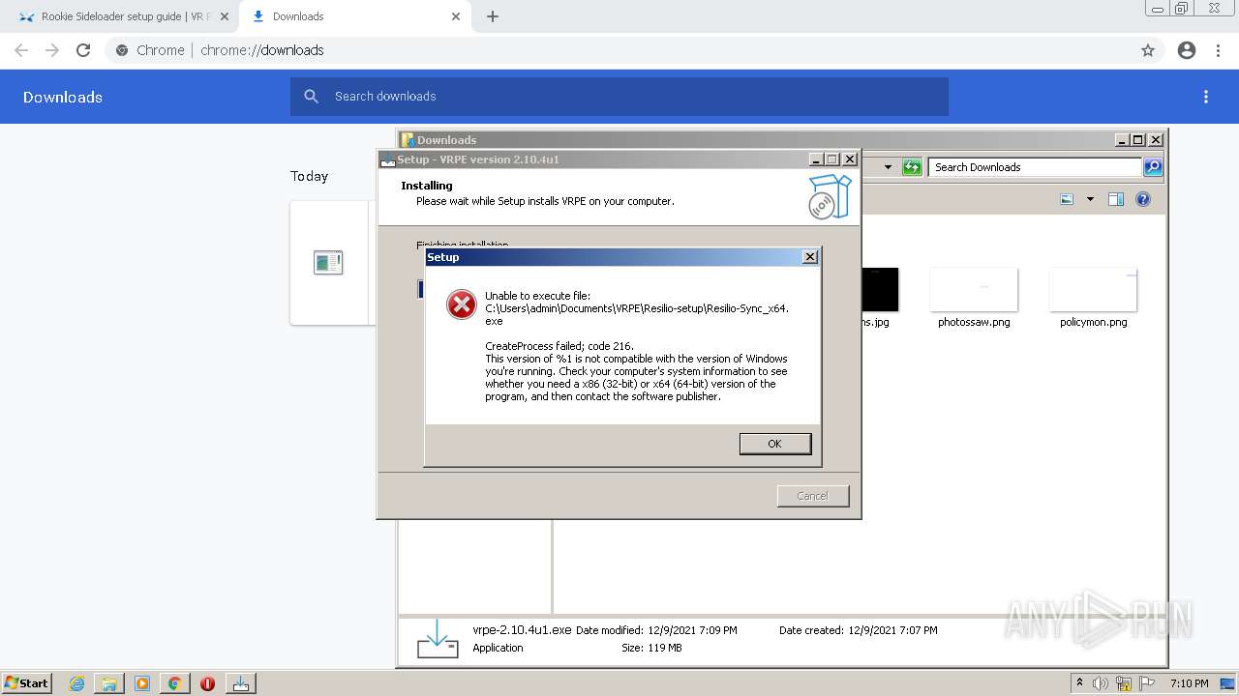The width and height of the screenshot is (1239, 696).
Task: Switch to Chrome in the taskbar
Action: click(x=174, y=683)
